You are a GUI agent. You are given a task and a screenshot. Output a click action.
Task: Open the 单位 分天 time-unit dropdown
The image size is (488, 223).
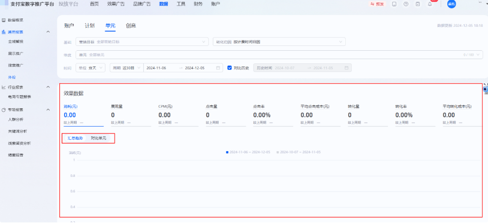(91, 68)
